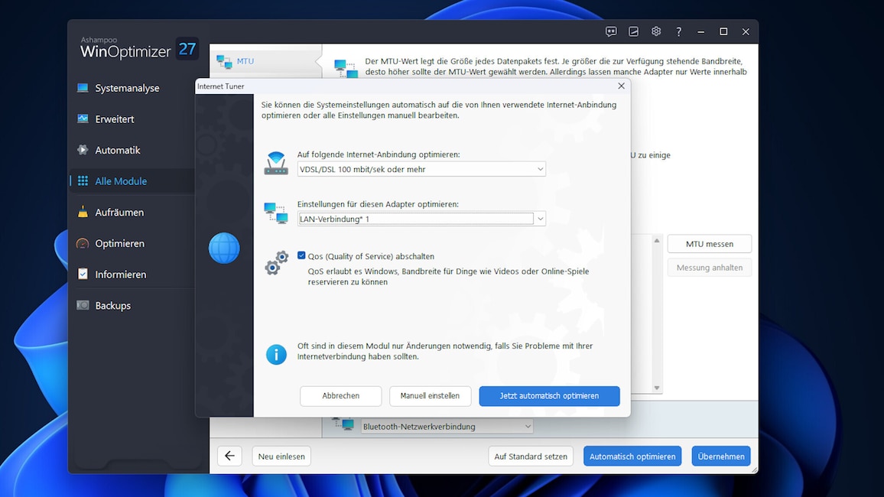
Task: Click the MTU description network icon
Action: coord(346,68)
